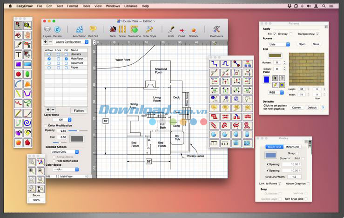Open the Annotation tool in toolbar
This screenshot has height=218, width=344.
pos(80,30)
